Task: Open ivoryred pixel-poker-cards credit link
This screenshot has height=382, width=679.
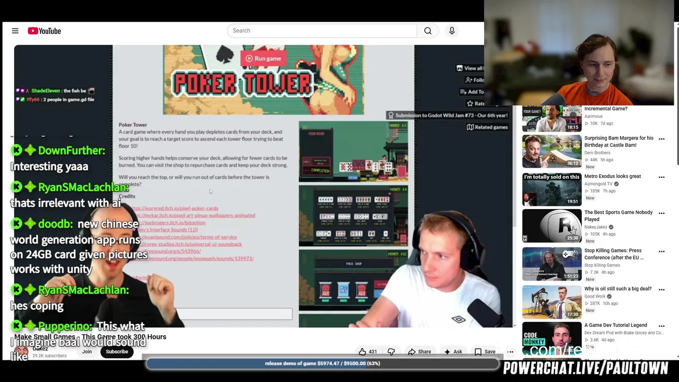Action: [x=176, y=209]
